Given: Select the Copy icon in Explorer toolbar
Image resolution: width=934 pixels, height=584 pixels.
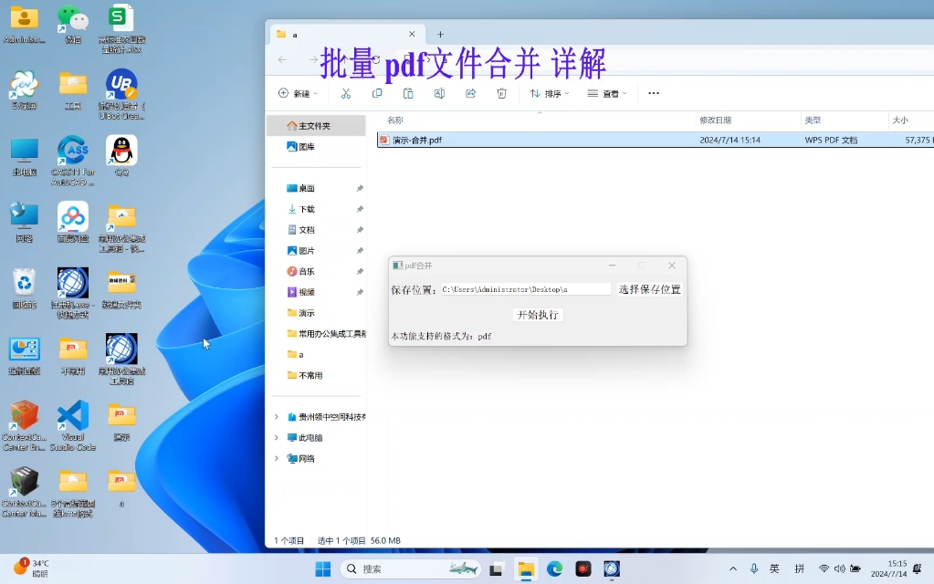Looking at the screenshot, I should (x=376, y=93).
